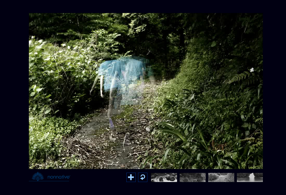Select the rocky stream thumbnail
The image size is (286, 195).
click(x=164, y=178)
